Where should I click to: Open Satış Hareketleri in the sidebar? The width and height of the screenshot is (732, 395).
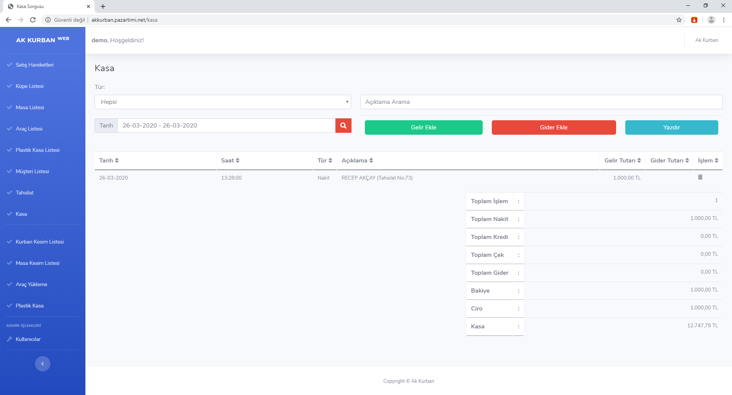point(35,65)
